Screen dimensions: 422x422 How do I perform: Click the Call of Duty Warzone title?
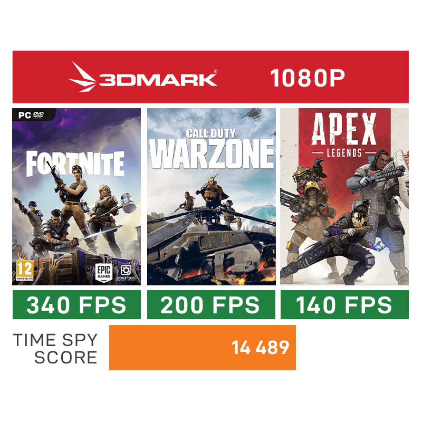[212, 149]
